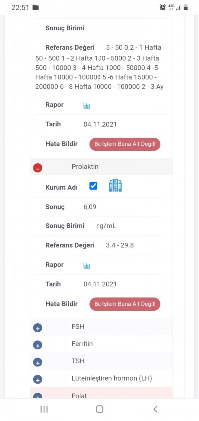
Task: Open the recent apps navigation icon
Action: coord(44,409)
